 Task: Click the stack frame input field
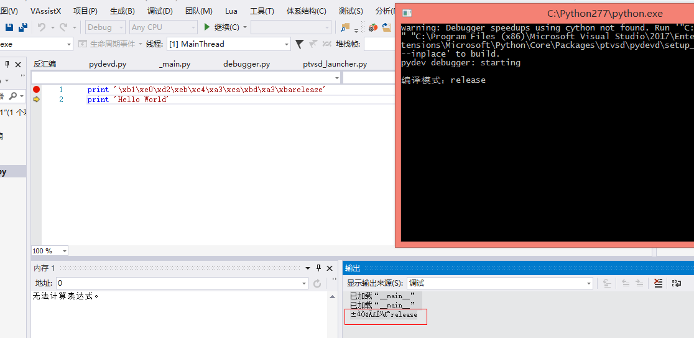379,44
